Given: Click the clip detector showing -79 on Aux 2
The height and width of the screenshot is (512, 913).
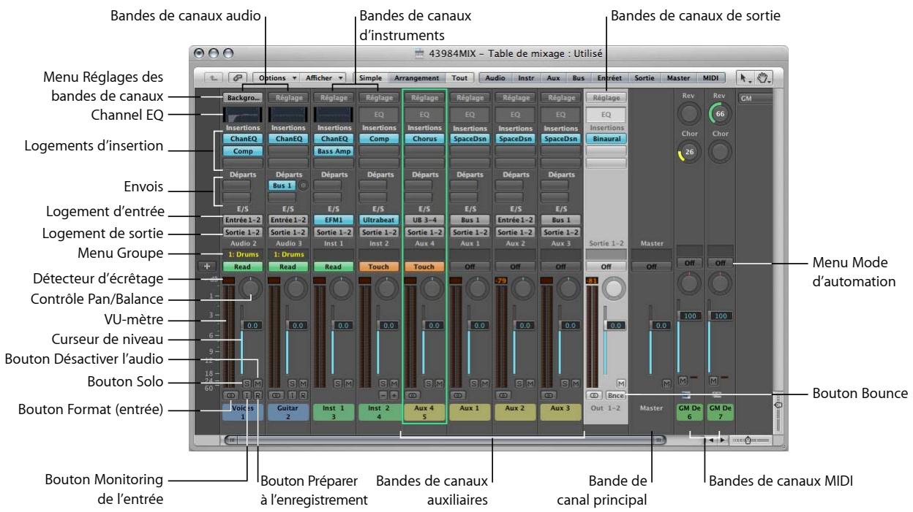Looking at the screenshot, I should 501,279.
